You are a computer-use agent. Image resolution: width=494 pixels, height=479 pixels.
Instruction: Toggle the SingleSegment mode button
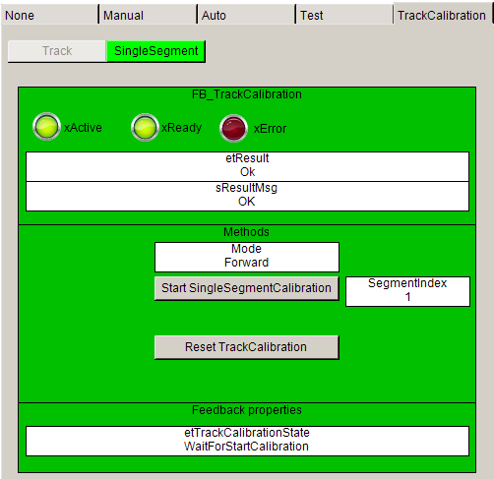(x=156, y=51)
